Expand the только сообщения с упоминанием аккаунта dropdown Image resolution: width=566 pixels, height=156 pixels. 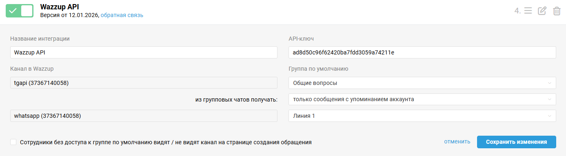point(422,99)
